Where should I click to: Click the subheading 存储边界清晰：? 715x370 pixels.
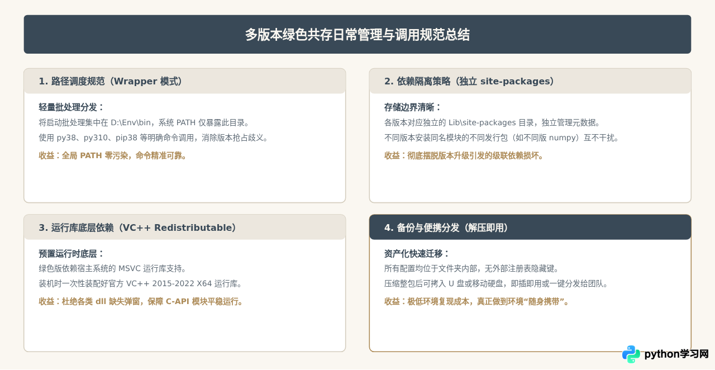pyautogui.click(x=413, y=107)
